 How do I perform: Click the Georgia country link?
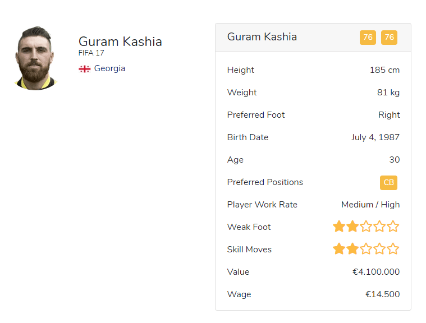109,68
